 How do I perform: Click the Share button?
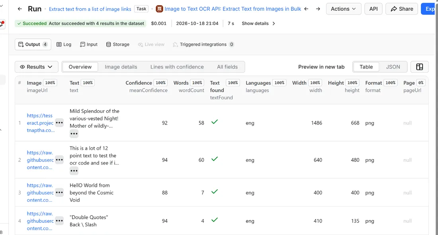coord(402,9)
